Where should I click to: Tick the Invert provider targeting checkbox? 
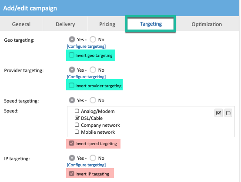71,86
